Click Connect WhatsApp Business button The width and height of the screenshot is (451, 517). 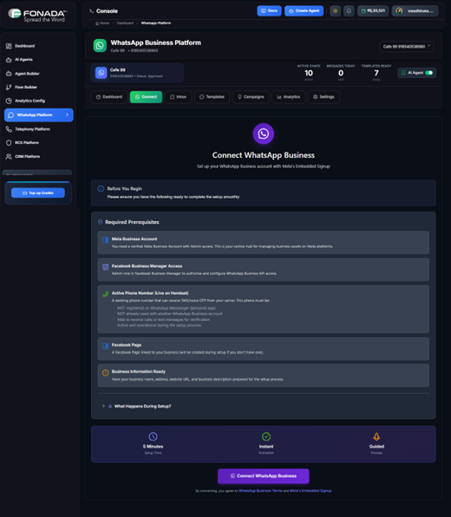tap(264, 476)
